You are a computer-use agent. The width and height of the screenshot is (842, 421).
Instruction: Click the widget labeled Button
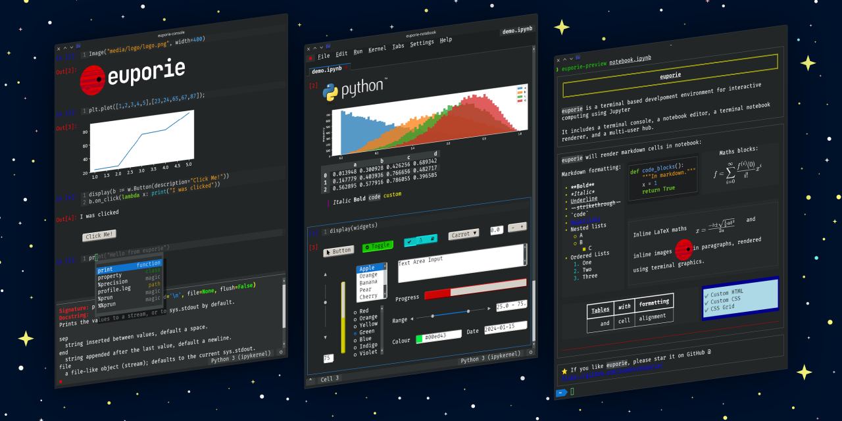(x=339, y=251)
